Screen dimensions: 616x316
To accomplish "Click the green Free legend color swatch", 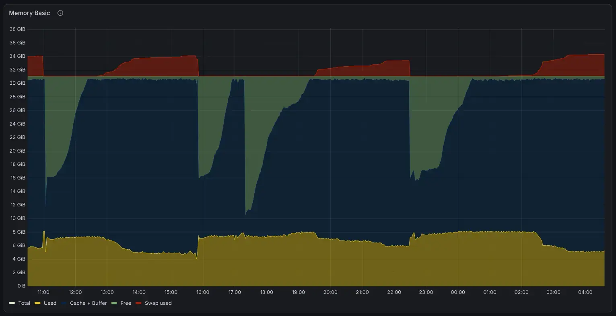I will 114,303.
